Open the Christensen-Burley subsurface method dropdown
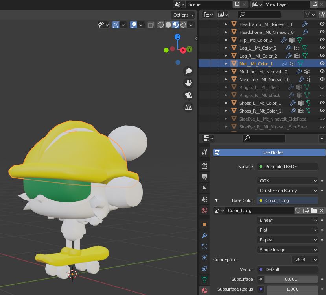Image resolution: width=326 pixels, height=295 pixels. pyautogui.click(x=287, y=191)
